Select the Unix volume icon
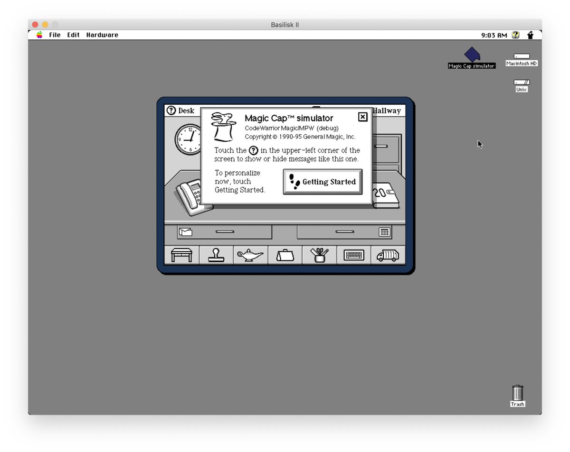 (522, 85)
